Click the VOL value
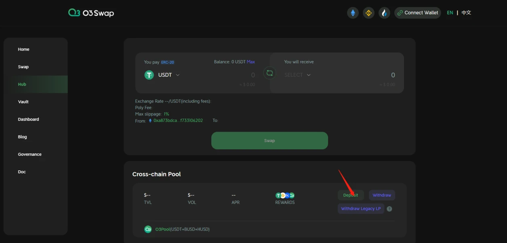The height and width of the screenshot is (243, 507). click(x=191, y=195)
